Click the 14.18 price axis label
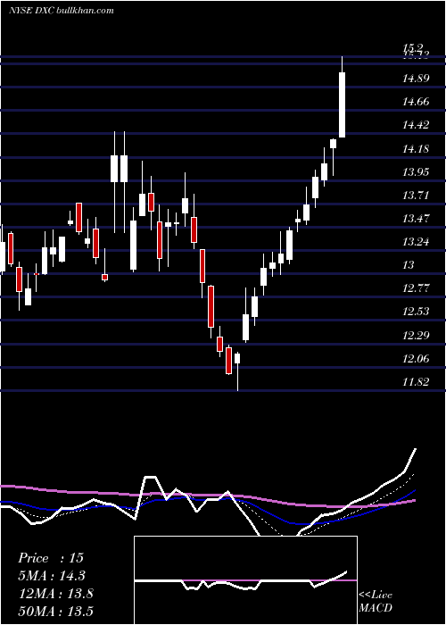Screen dimensions: 446x625 (x=416, y=149)
